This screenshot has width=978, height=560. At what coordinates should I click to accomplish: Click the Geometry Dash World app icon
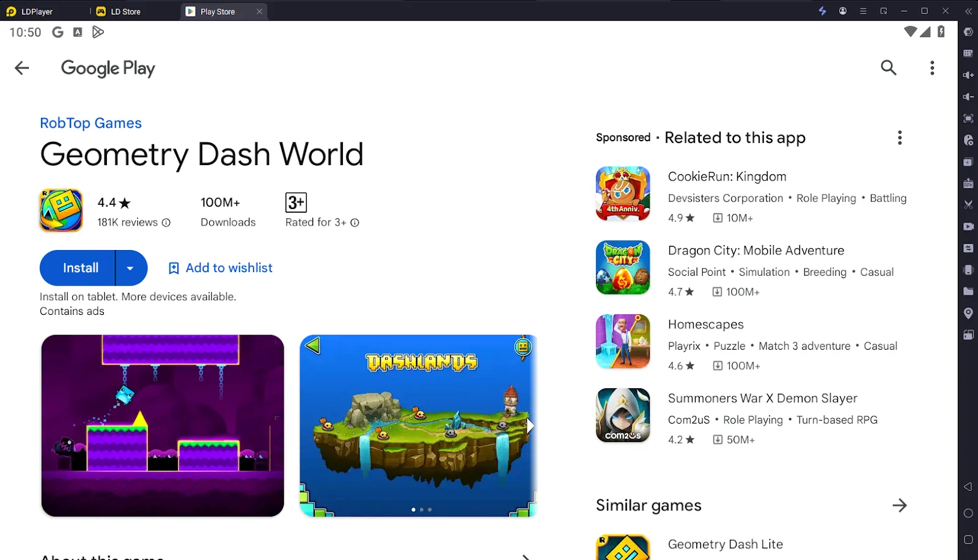click(61, 210)
